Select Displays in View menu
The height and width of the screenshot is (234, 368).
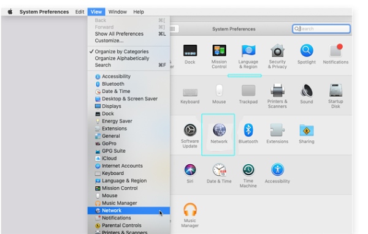[129, 106]
